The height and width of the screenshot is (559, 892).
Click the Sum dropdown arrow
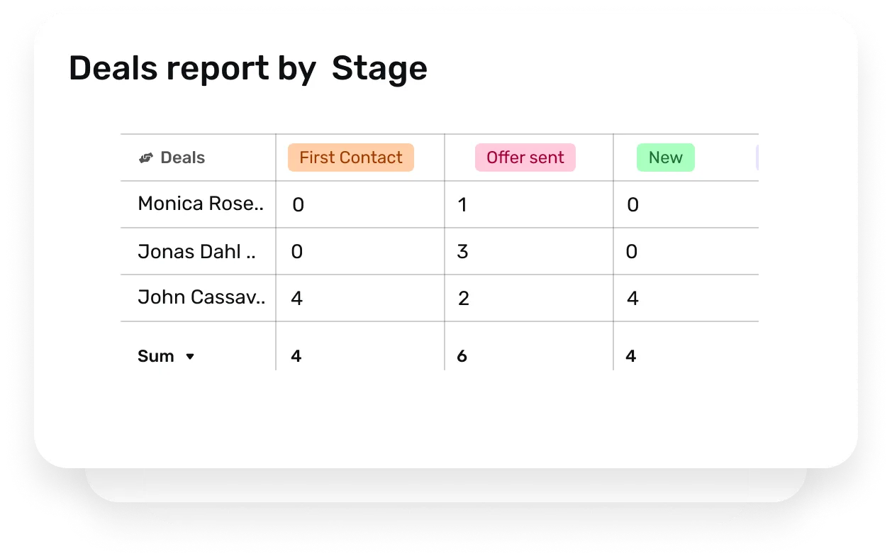[190, 357]
